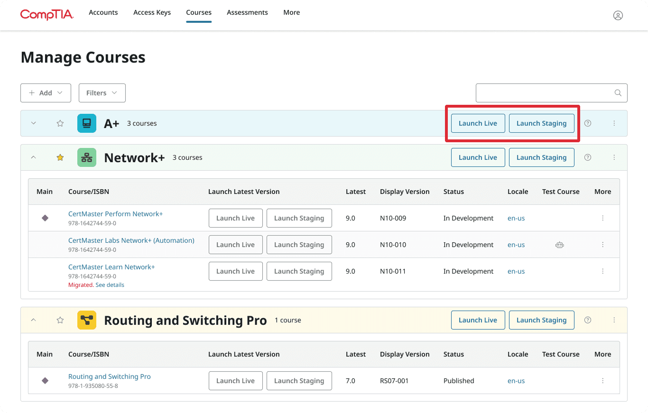Click en-us locale for Routing and Switching Pro
The image size is (648, 413).
click(516, 381)
